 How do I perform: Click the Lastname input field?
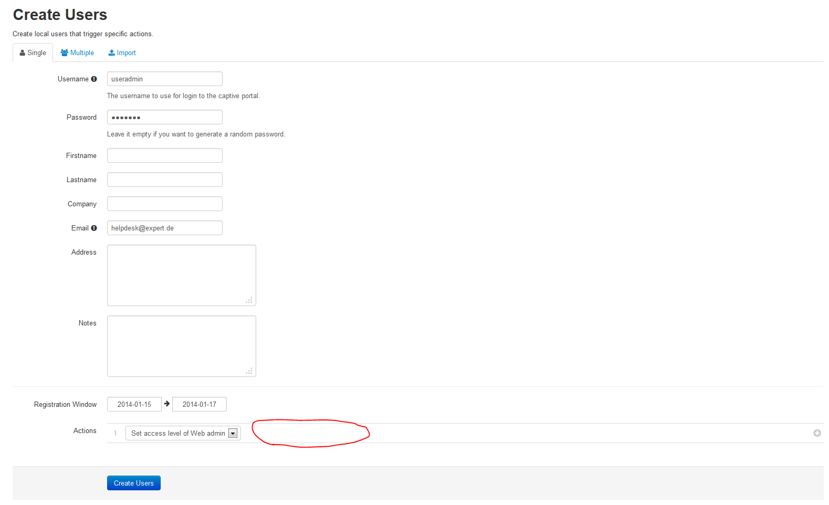(164, 180)
